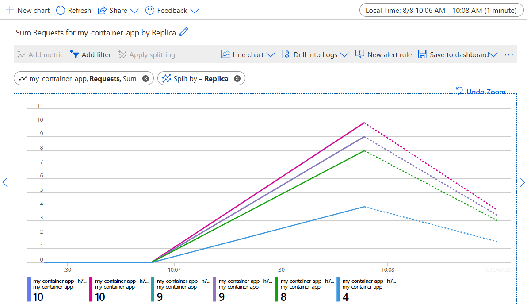527x308 pixels.
Task: Remove the Split by Replica filter
Action: click(x=237, y=77)
